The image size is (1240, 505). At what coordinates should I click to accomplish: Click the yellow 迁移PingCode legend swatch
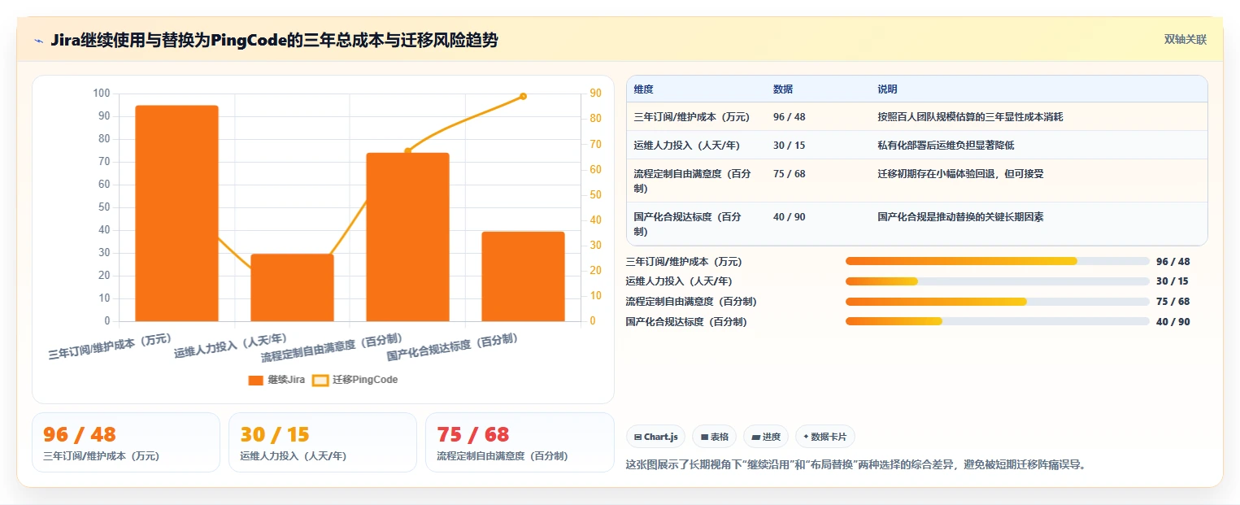pyautogui.click(x=321, y=380)
